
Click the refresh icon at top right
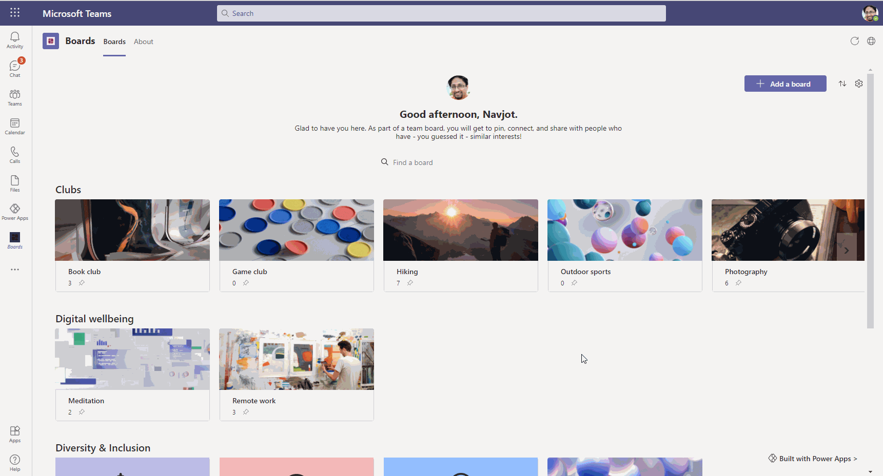pyautogui.click(x=854, y=42)
